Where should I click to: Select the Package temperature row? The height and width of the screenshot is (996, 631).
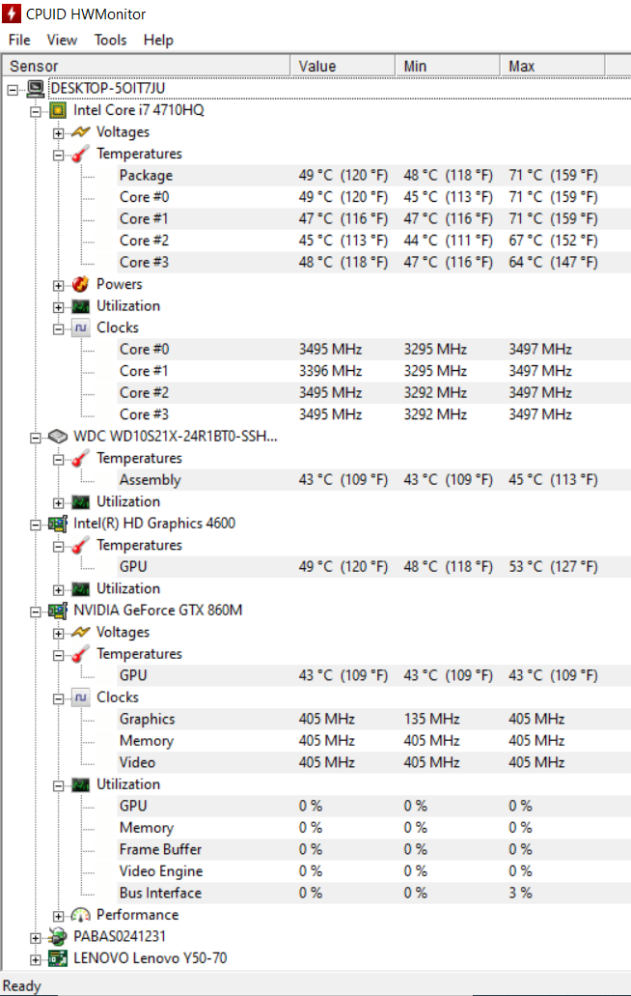point(374,175)
